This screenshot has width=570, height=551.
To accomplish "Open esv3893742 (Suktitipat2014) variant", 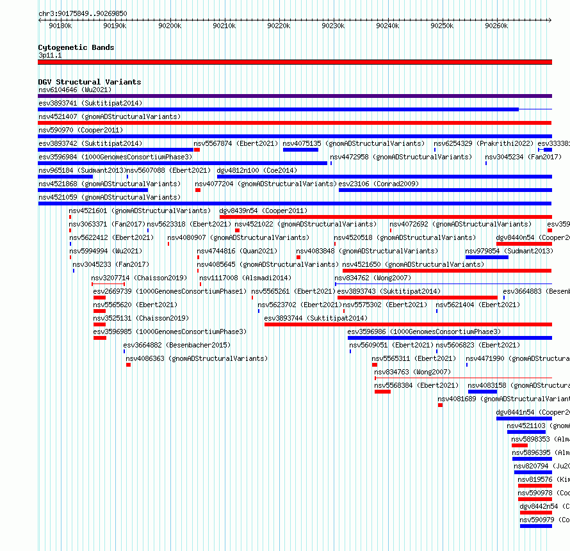I will click(90, 143).
